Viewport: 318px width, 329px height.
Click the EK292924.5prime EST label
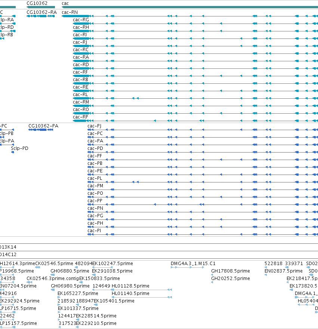pyautogui.click(x=20, y=301)
